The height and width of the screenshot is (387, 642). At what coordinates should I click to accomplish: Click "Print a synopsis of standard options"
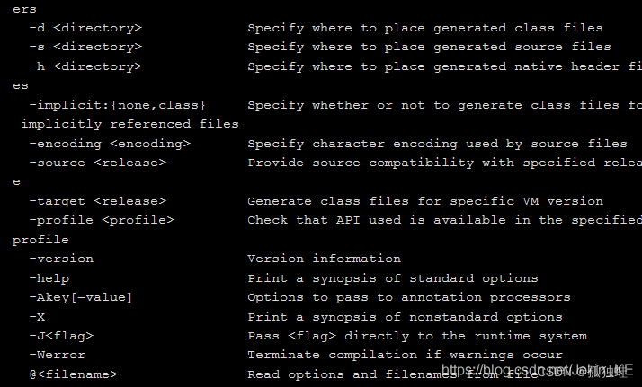coord(393,278)
